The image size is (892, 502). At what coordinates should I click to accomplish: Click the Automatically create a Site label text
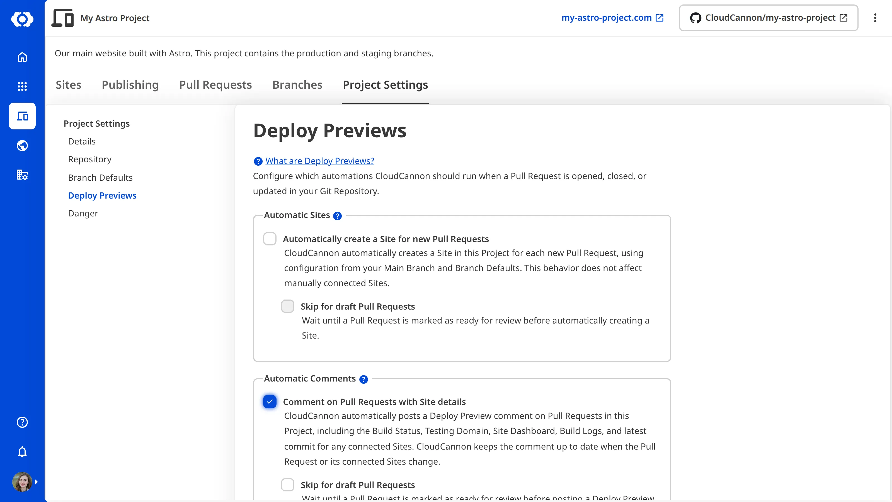(x=386, y=239)
